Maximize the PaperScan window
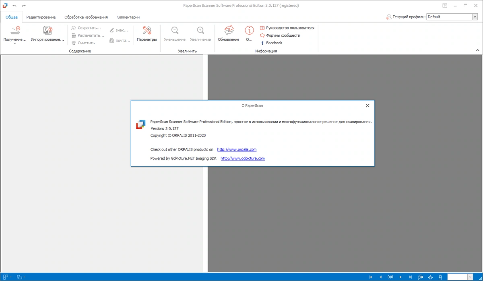Image resolution: width=483 pixels, height=281 pixels. 466,6
